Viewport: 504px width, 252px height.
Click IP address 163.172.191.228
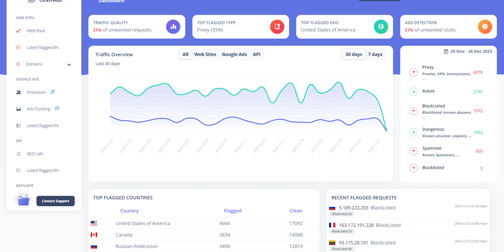(x=356, y=225)
